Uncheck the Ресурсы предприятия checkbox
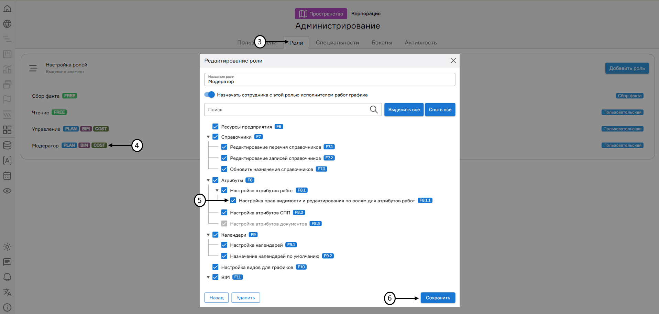The width and height of the screenshot is (659, 314). pos(216,127)
